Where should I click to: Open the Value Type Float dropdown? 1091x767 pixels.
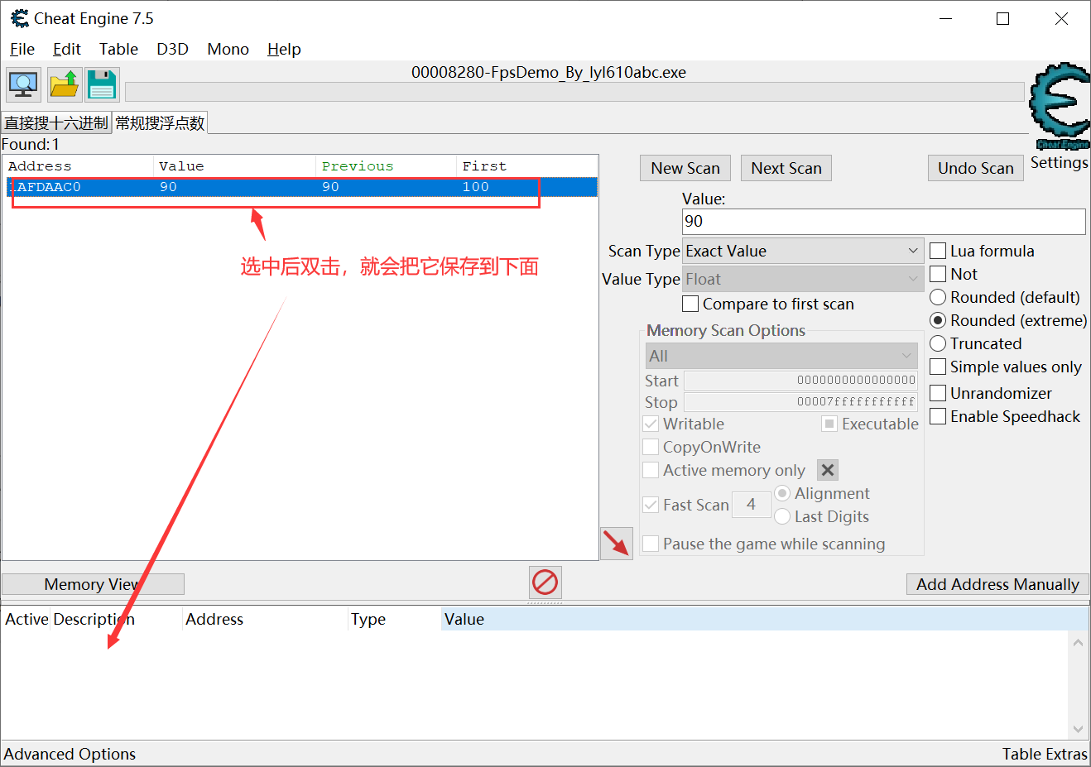(x=803, y=279)
